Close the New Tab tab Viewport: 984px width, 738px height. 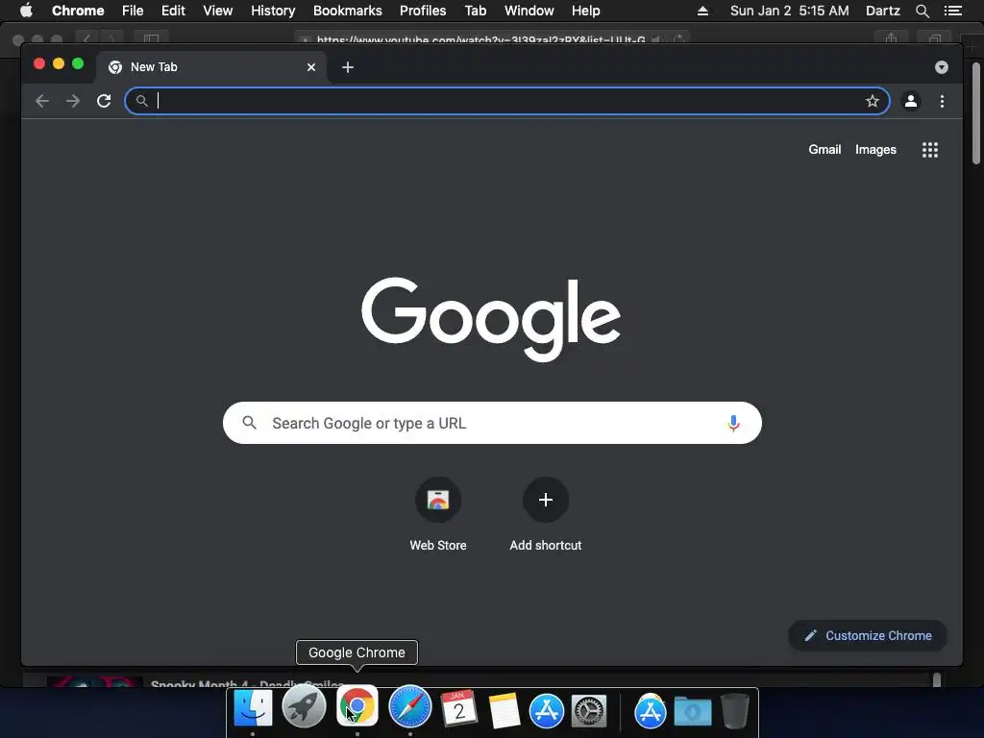coord(311,67)
